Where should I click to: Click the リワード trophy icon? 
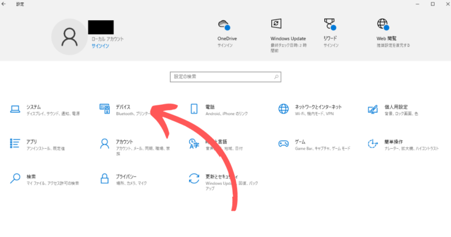[330, 24]
